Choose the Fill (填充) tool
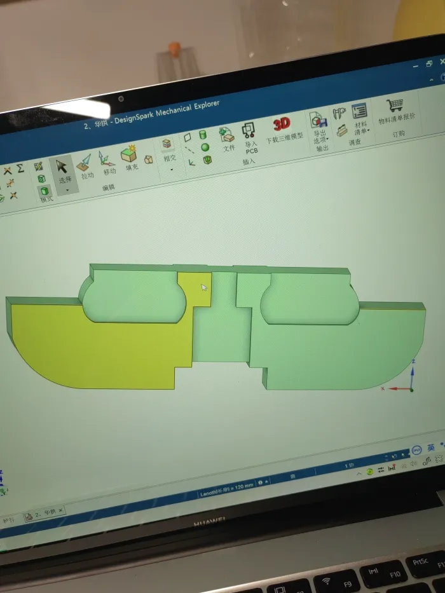Screen dimensions: 445x593 pyautogui.click(x=130, y=158)
